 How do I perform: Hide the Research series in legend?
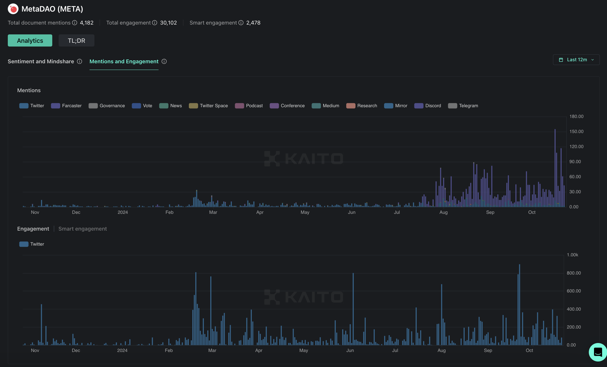(x=362, y=106)
